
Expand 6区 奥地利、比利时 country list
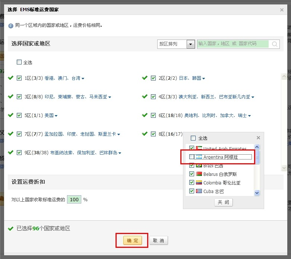click(249, 116)
